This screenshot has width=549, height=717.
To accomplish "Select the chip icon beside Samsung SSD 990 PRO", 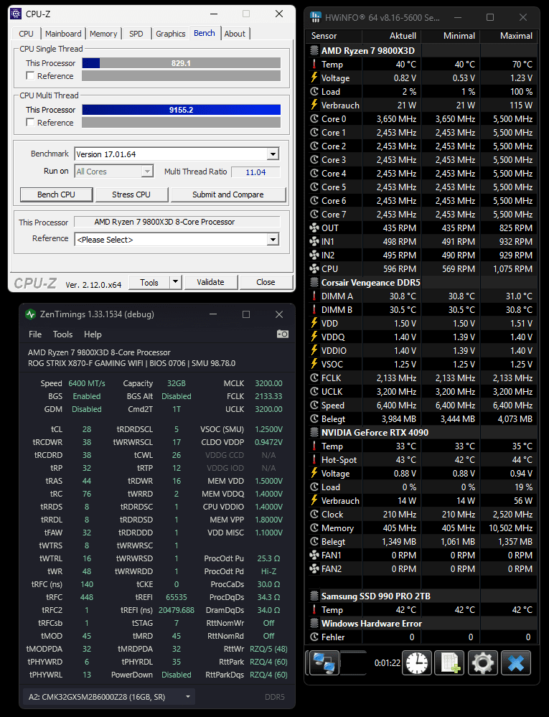I will tap(314, 596).
